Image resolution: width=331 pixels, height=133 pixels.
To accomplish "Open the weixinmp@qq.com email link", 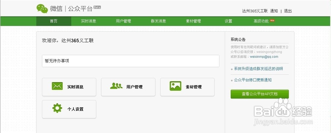I will click(x=264, y=57).
